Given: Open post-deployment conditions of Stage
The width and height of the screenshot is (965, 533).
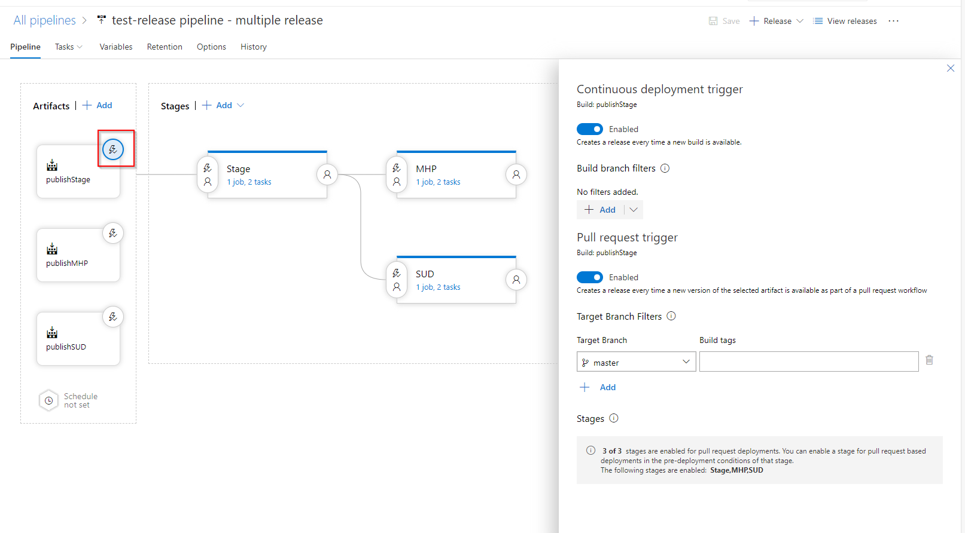Looking at the screenshot, I should 327,174.
